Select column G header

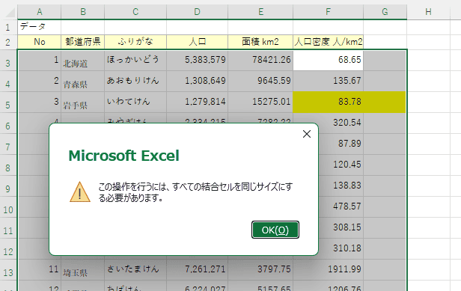(x=385, y=12)
